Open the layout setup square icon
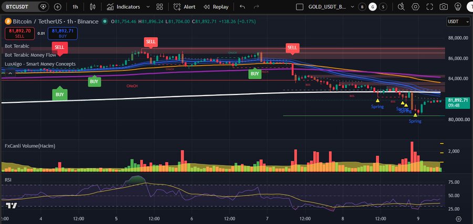Viewport: 473px width, 224px height. click(x=300, y=7)
